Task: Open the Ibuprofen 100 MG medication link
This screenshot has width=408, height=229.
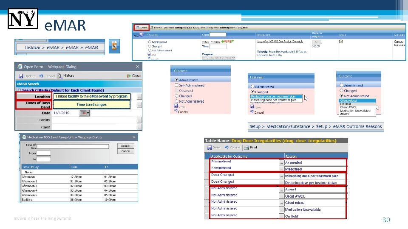Action: pos(280,42)
